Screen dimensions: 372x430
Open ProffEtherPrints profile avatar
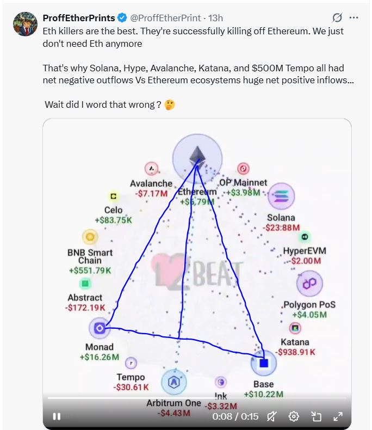[x=25, y=24]
